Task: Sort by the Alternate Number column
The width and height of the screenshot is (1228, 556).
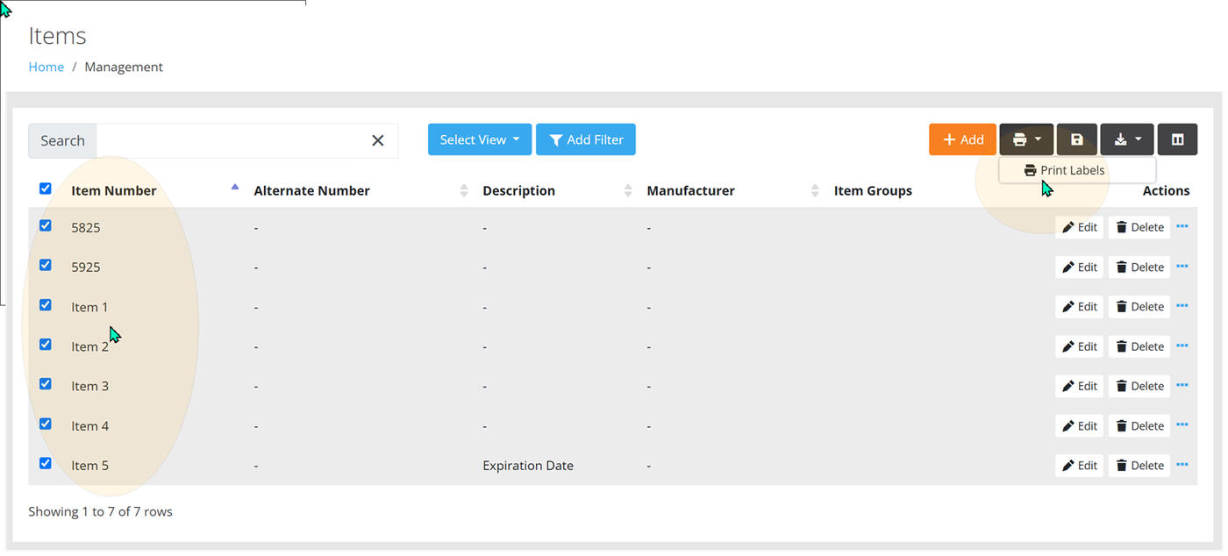Action: 311,190
